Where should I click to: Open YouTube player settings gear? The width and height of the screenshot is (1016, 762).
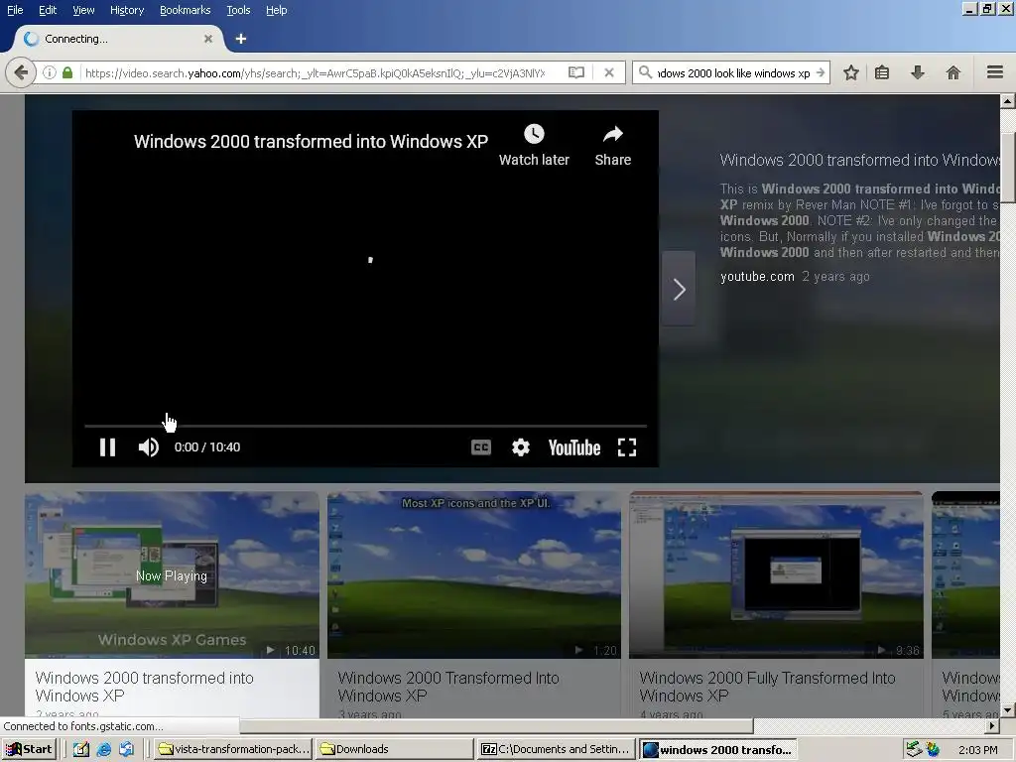coord(520,447)
